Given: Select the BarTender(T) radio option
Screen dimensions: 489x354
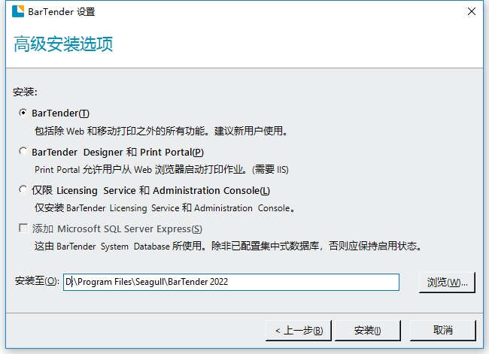Looking at the screenshot, I should click(23, 113).
